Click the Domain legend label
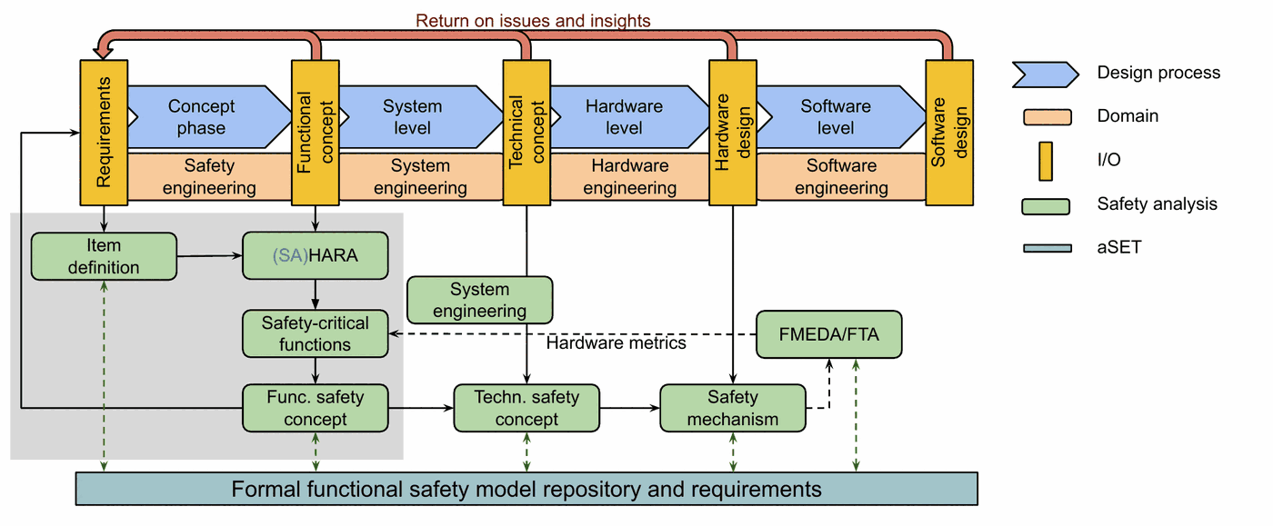 (1128, 116)
